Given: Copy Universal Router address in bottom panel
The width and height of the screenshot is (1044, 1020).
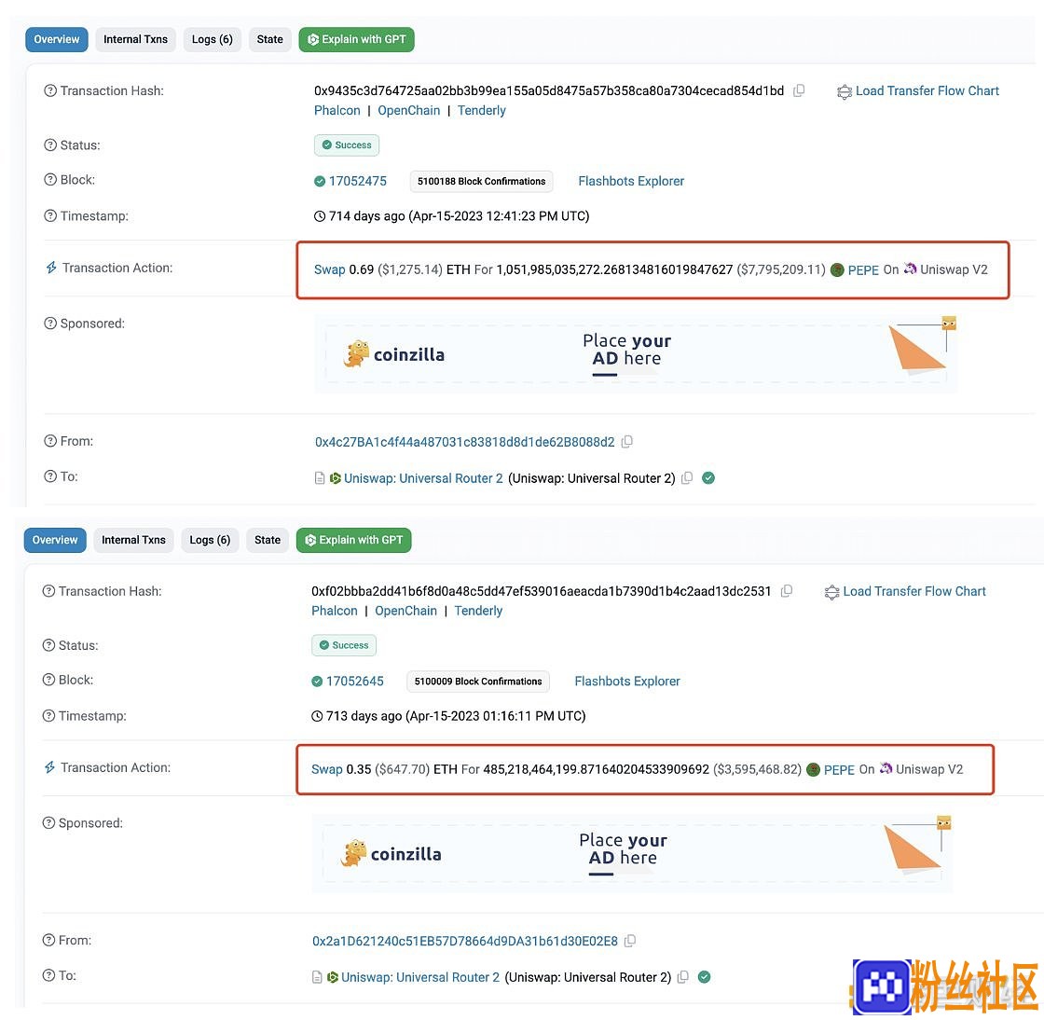Looking at the screenshot, I should pos(683,977).
